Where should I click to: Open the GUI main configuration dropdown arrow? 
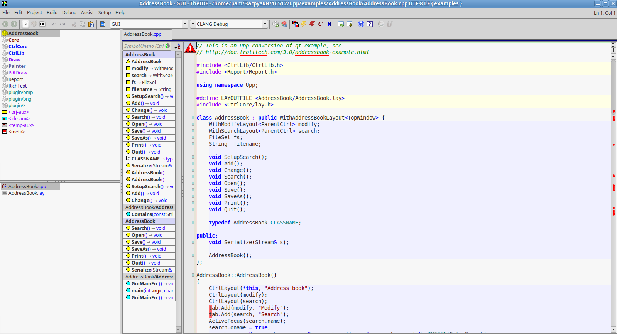pyautogui.click(x=185, y=24)
